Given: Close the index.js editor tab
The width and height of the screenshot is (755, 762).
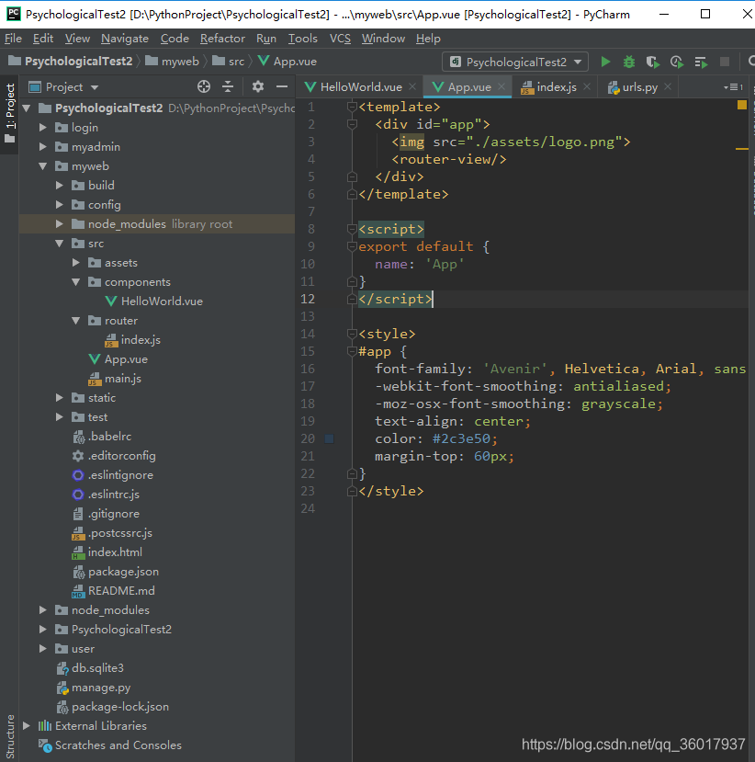Looking at the screenshot, I should point(587,86).
